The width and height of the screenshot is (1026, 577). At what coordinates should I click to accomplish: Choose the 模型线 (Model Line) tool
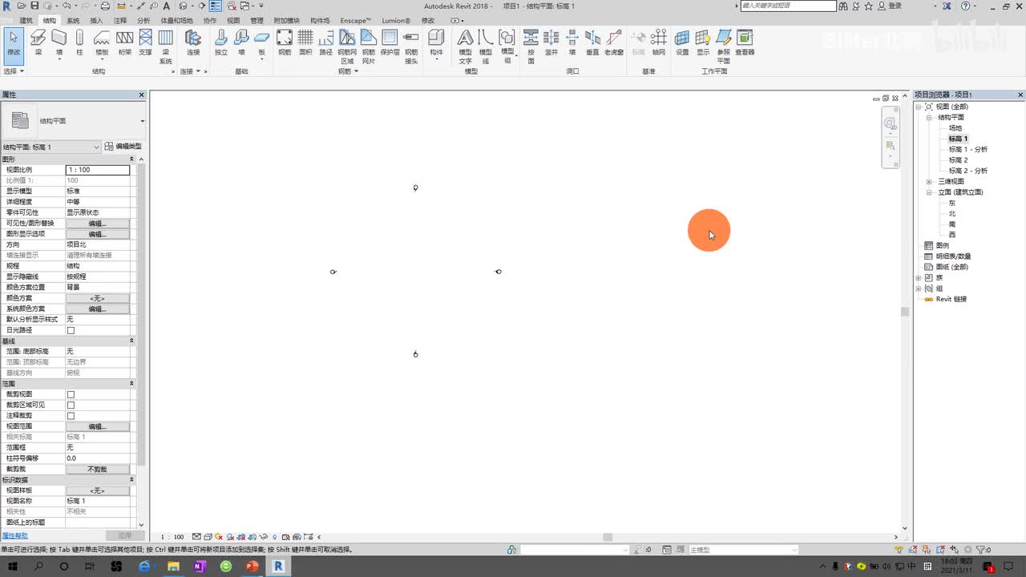click(x=486, y=46)
